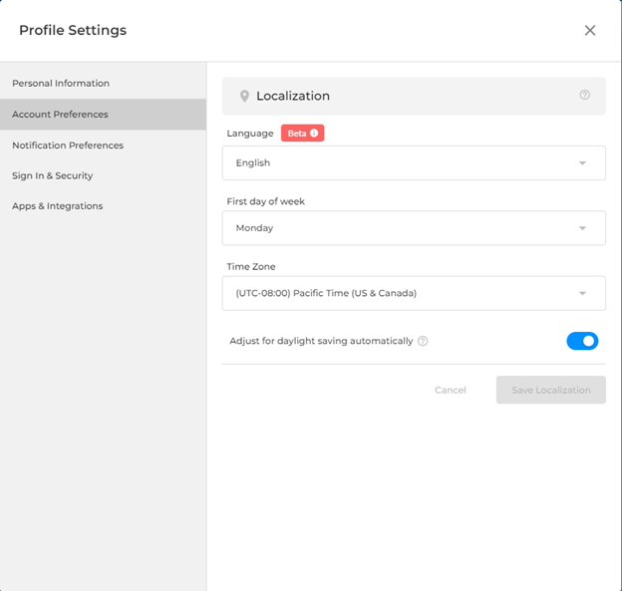Open the Time Zone dropdown

click(x=414, y=294)
